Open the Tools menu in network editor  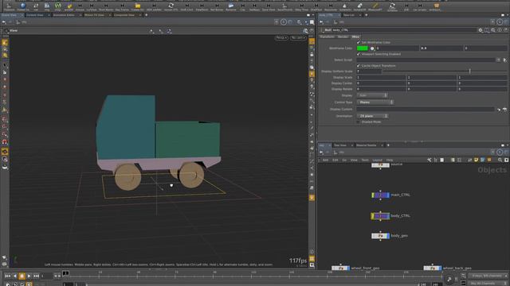(x=365, y=160)
